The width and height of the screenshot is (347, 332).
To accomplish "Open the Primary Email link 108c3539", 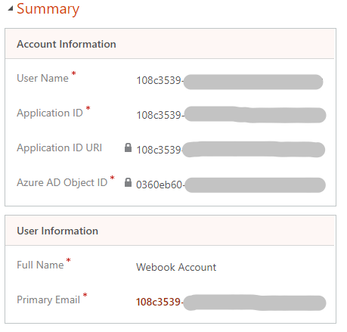I will (231, 302).
